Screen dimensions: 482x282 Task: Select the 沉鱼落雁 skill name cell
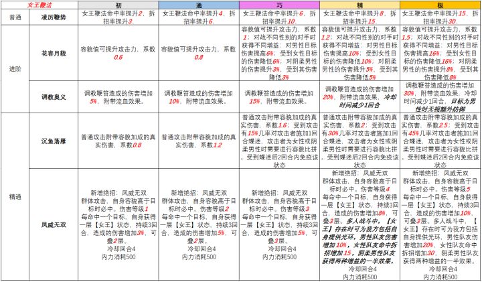[54, 141]
